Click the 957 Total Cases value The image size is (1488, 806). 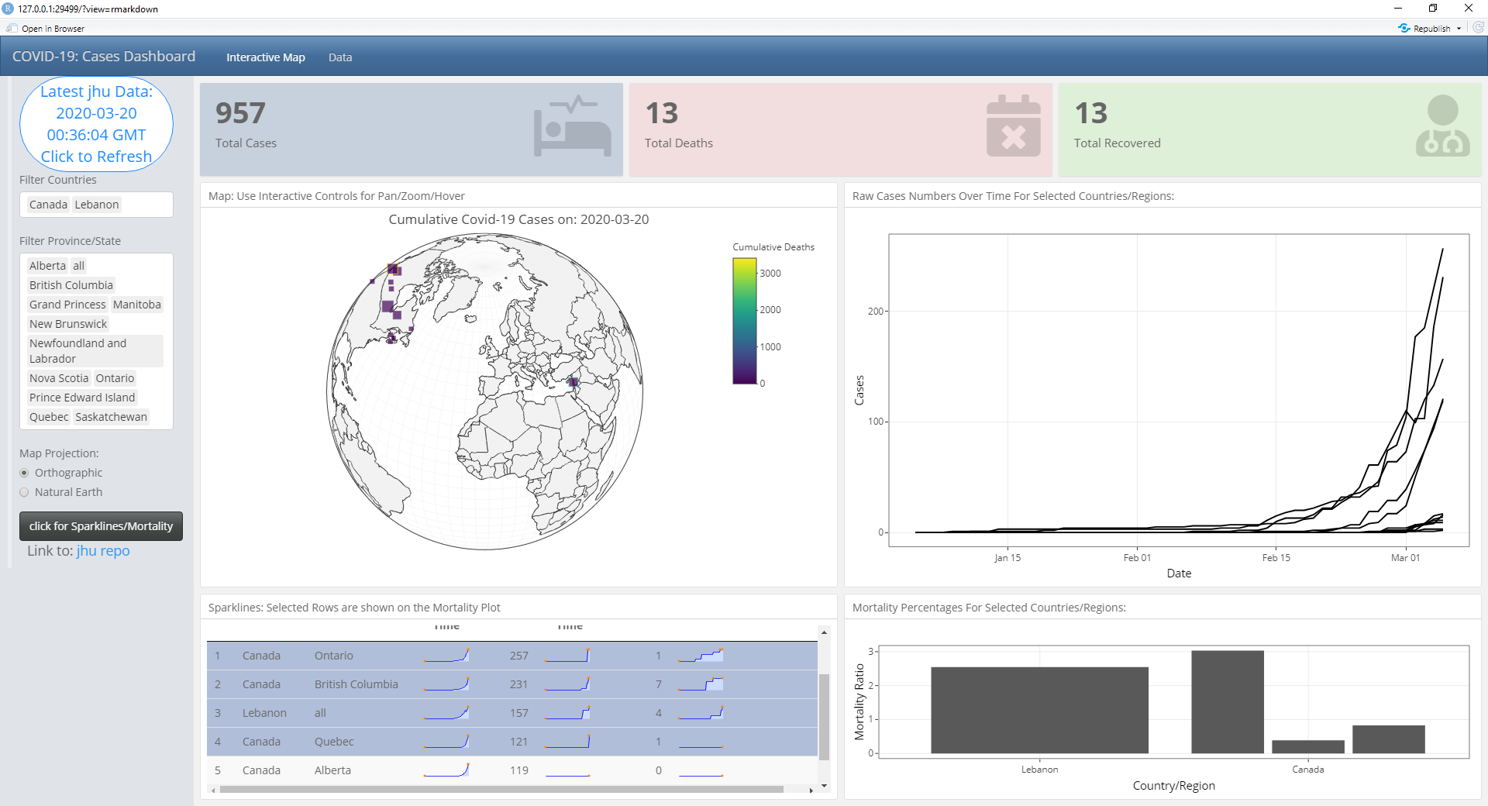[x=240, y=113]
